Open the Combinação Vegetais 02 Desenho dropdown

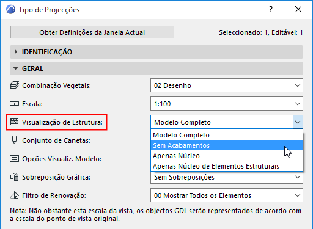227,85
